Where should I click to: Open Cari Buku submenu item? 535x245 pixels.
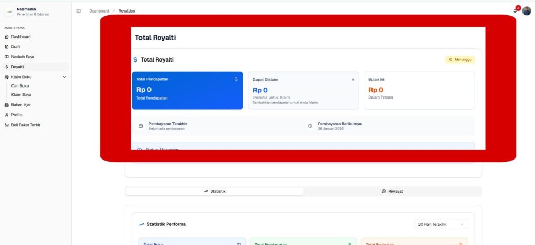[20, 86]
